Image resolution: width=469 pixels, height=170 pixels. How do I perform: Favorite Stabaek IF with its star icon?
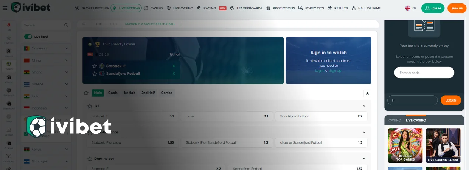point(95,66)
